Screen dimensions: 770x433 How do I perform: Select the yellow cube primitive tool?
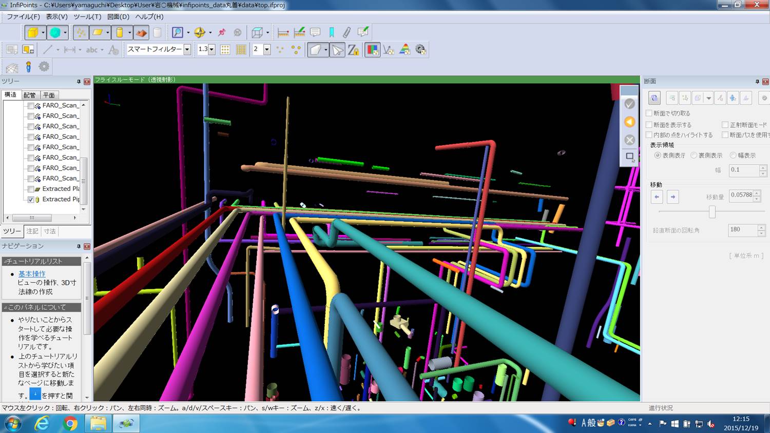pyautogui.click(x=32, y=33)
